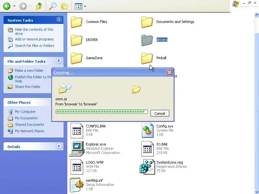Open My Network Places link

pyautogui.click(x=29, y=131)
